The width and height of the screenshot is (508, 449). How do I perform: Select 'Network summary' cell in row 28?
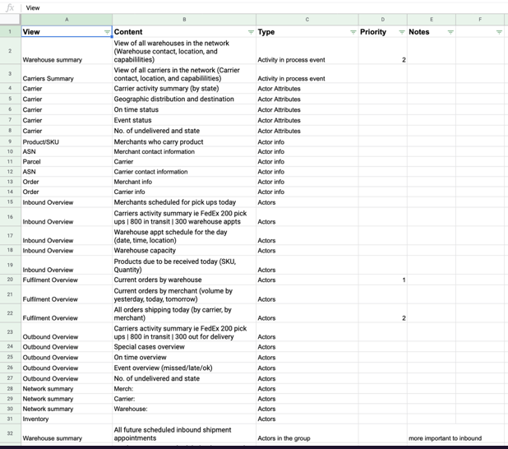[67, 388]
